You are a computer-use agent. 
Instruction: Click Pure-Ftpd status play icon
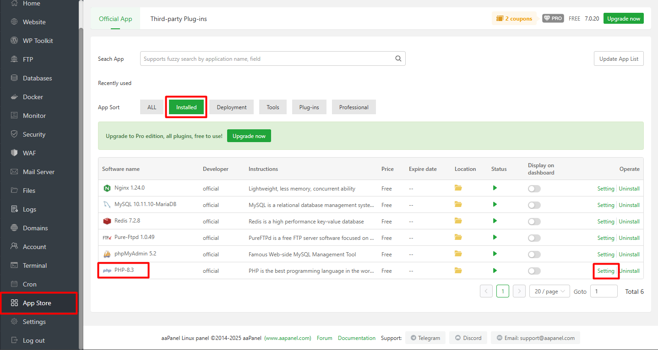pos(495,237)
